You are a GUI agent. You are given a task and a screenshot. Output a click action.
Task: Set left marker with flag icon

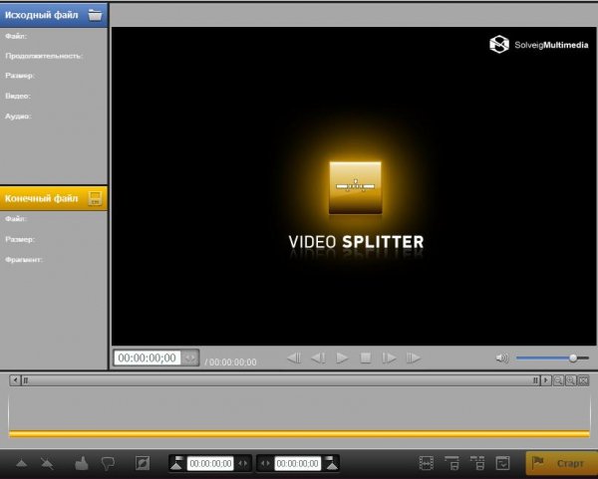tap(177, 463)
